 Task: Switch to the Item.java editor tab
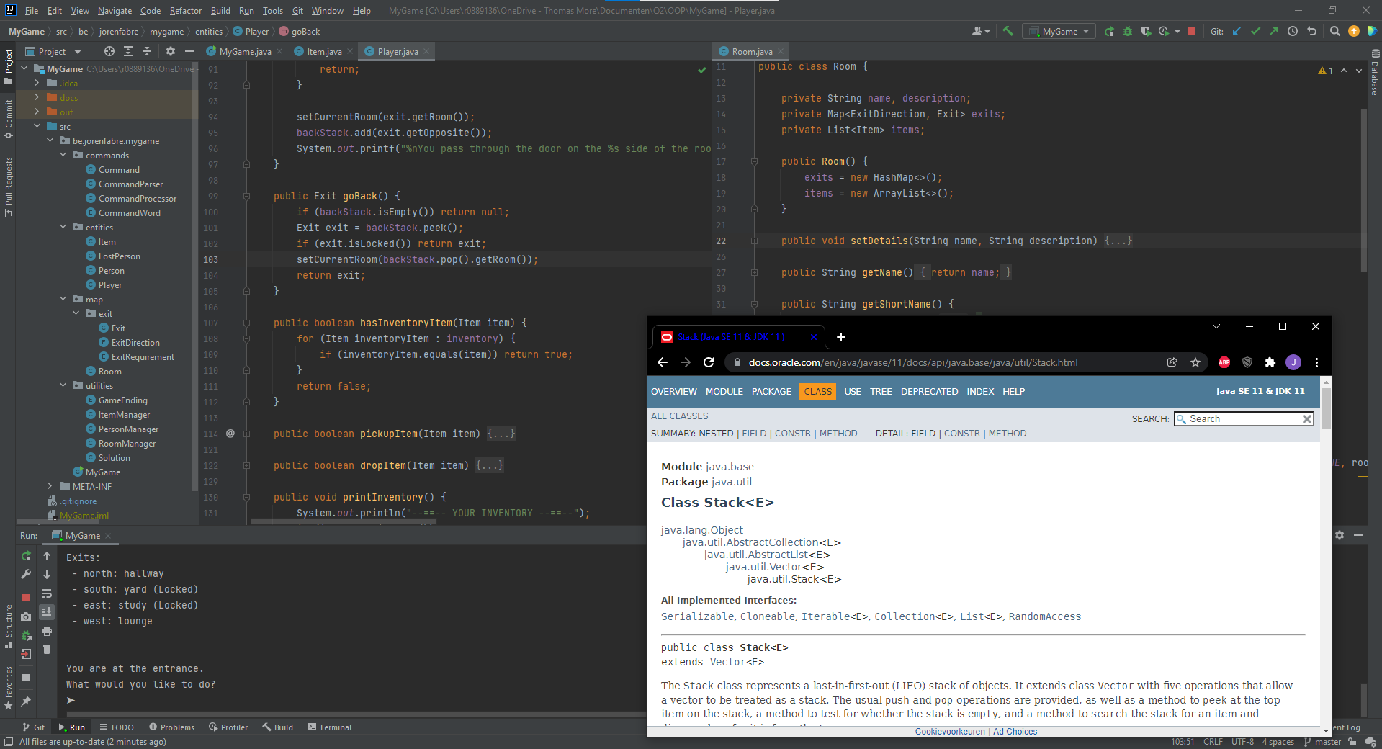click(x=323, y=52)
